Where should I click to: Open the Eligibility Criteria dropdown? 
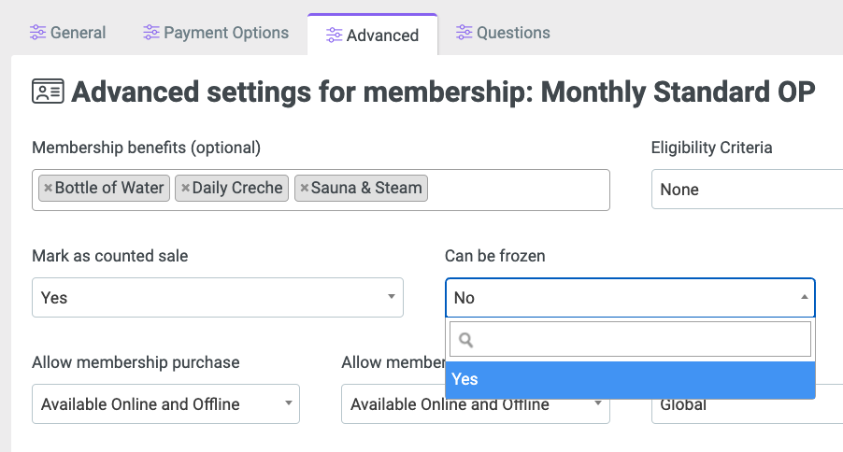748,190
